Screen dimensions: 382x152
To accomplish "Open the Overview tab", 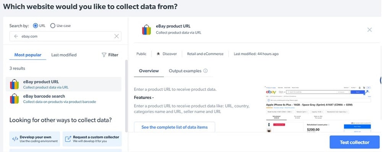I will (x=149, y=71).
